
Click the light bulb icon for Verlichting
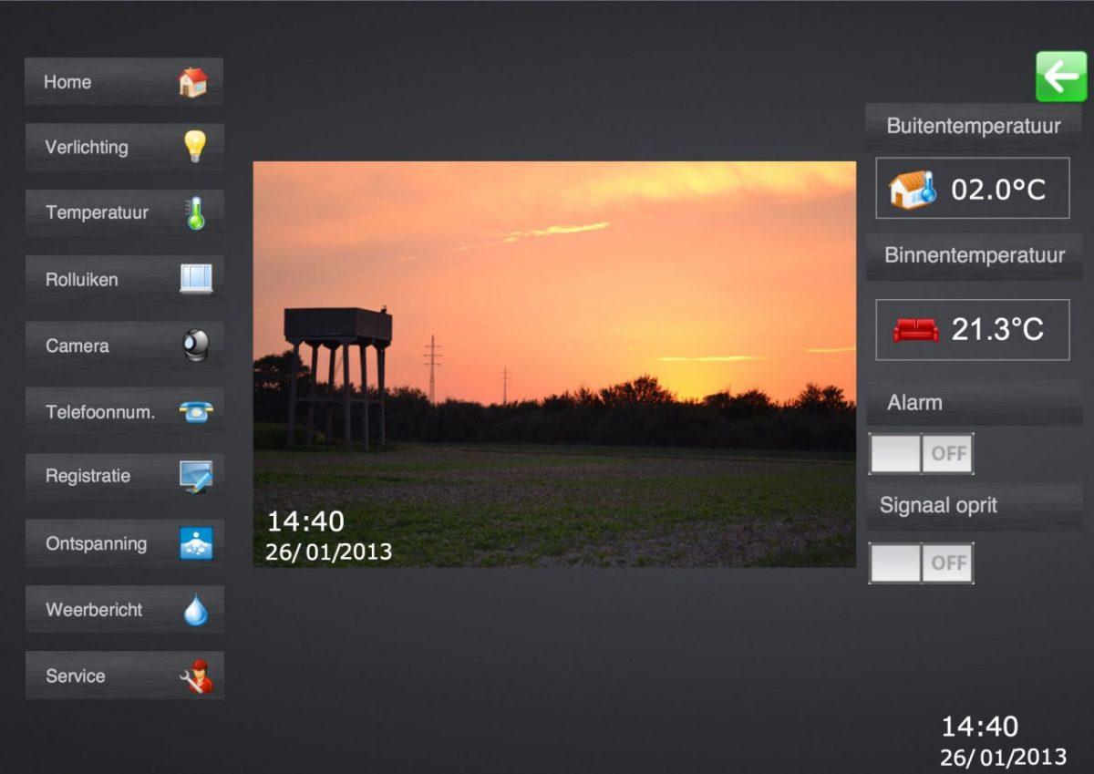coord(194,147)
